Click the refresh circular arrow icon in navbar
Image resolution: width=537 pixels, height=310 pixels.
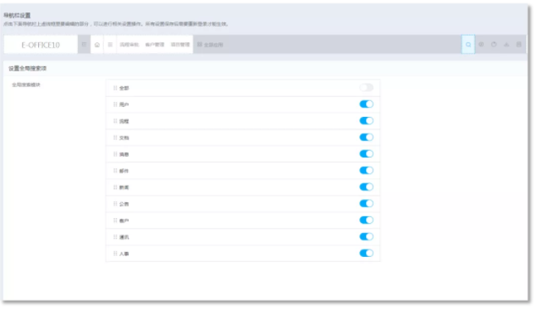click(494, 45)
